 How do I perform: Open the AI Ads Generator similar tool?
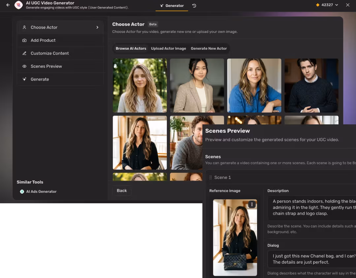38,191
